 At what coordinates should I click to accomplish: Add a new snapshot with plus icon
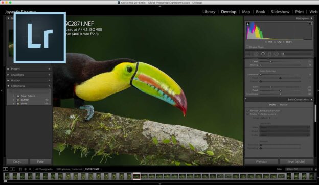49,75
